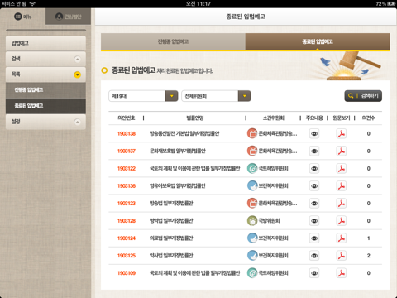View the main content eye icon for bill 1903137
Viewport: 397px width, 298px height.
[x=314, y=151]
